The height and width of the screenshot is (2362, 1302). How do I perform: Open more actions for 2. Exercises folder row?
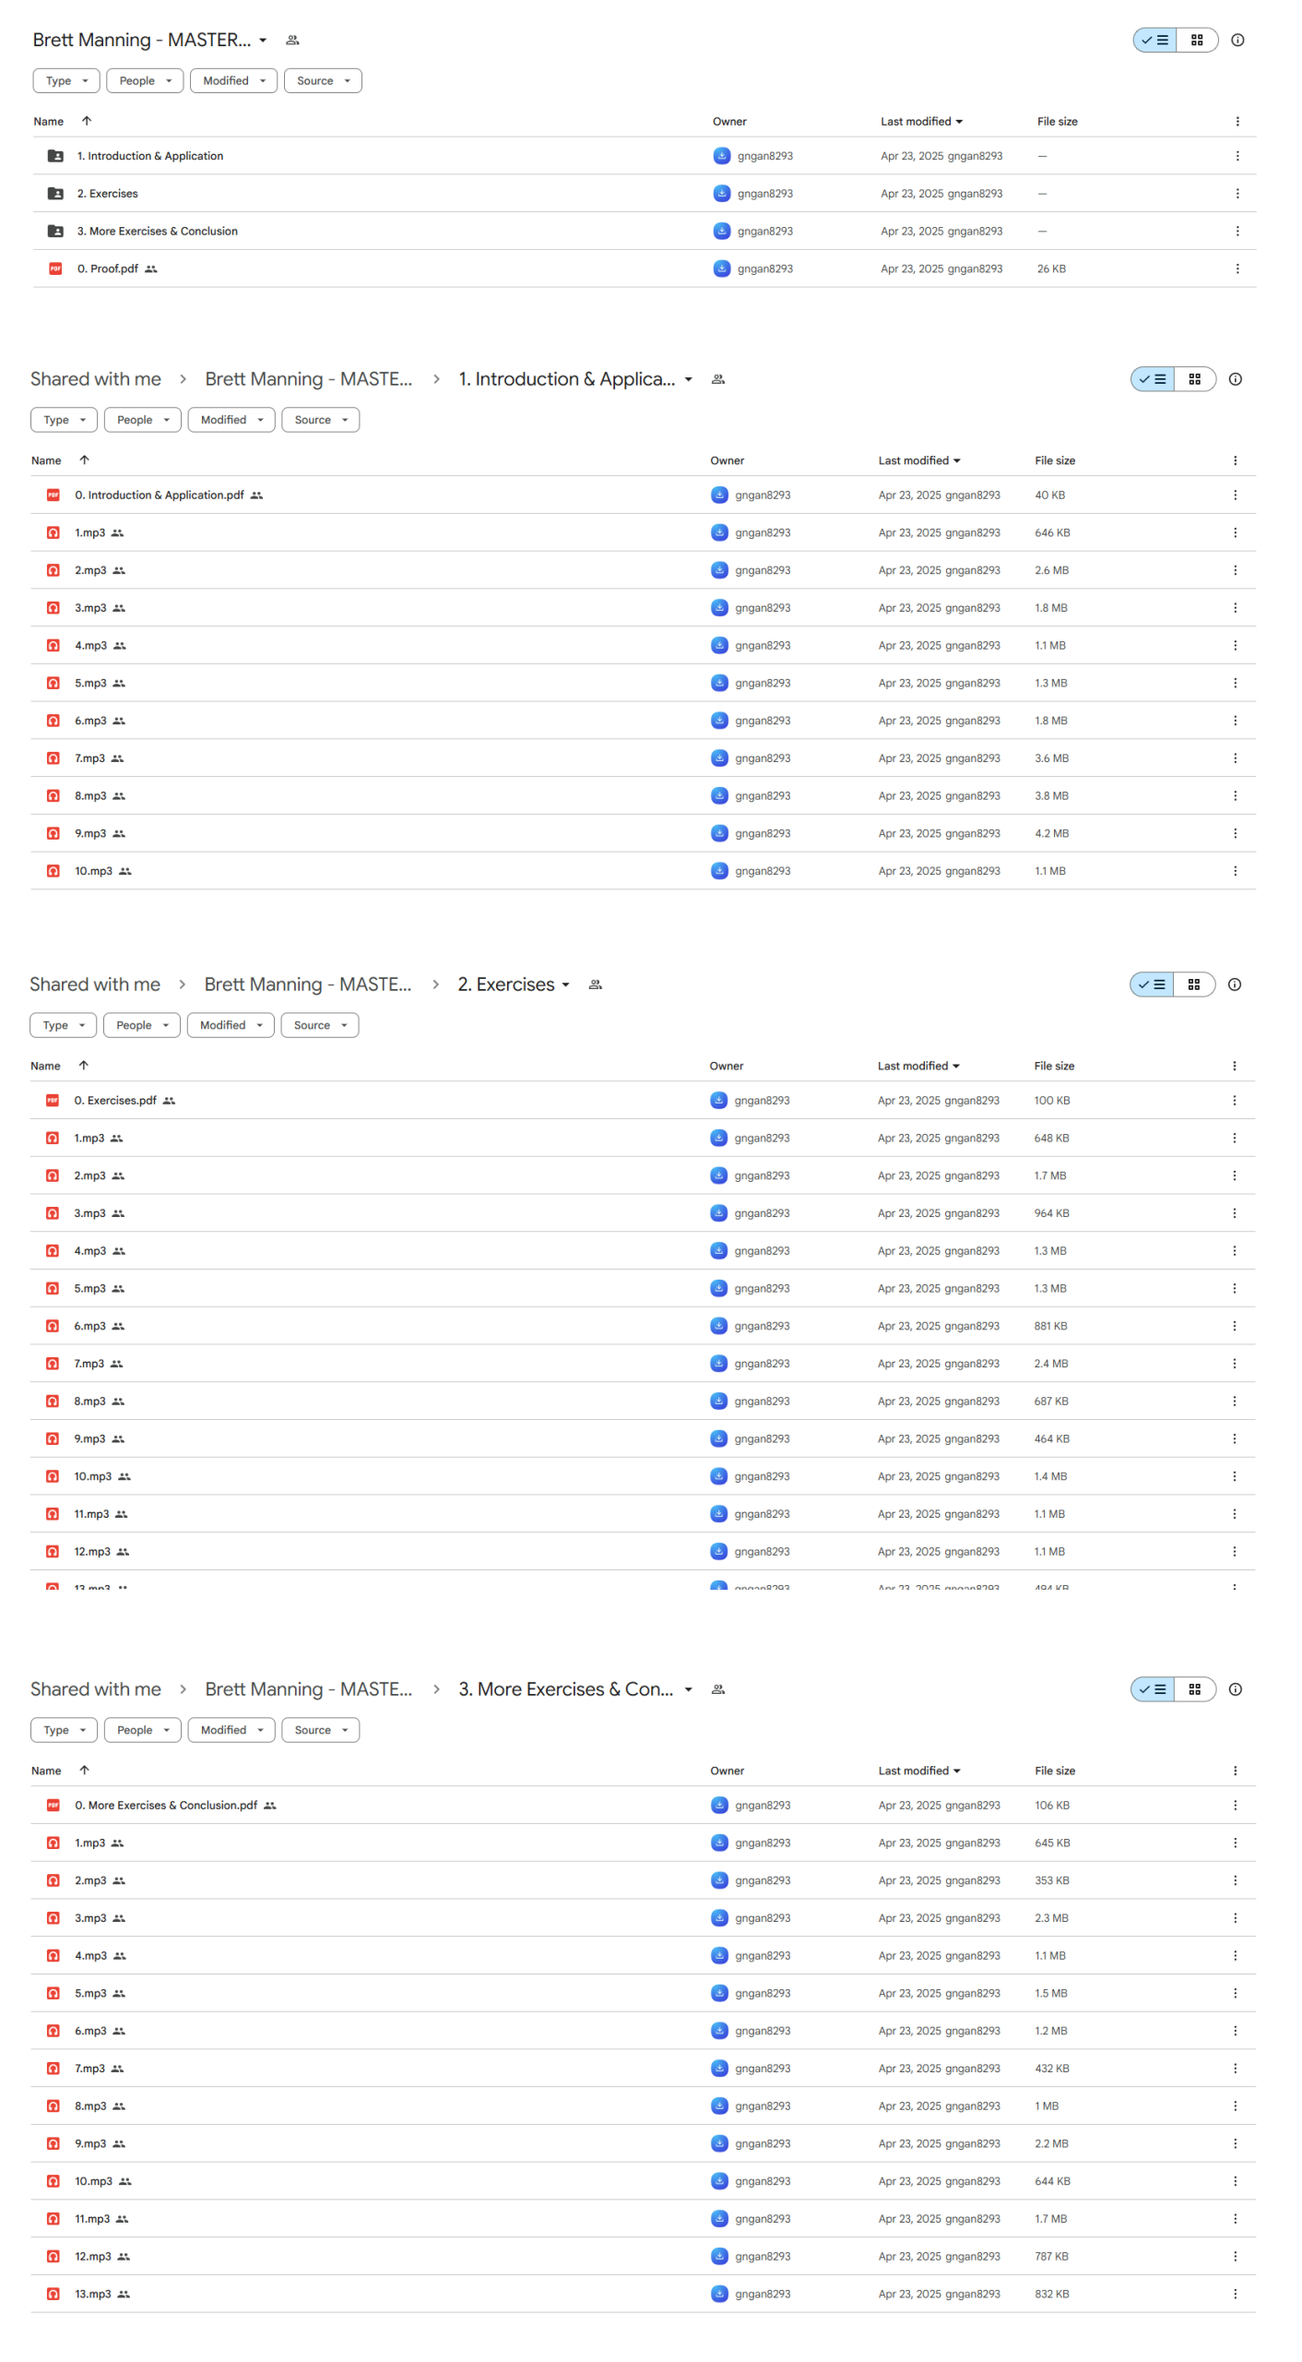(x=1237, y=194)
